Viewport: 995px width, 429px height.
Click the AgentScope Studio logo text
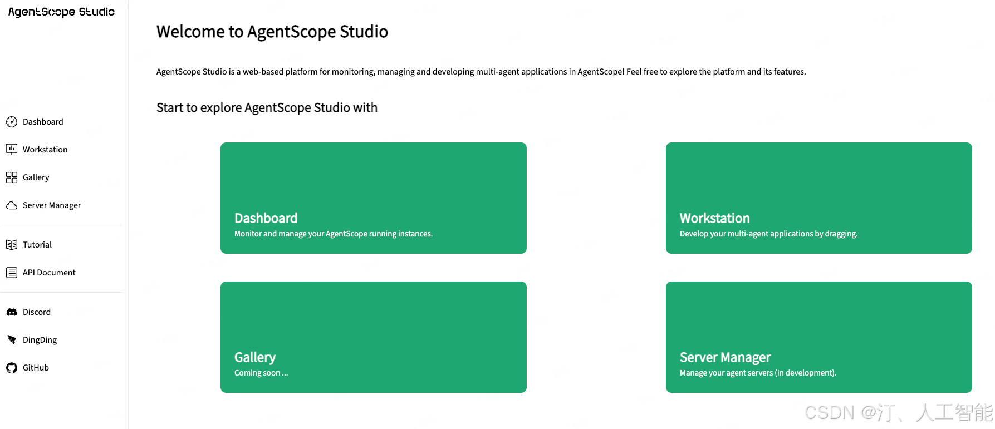pos(61,12)
